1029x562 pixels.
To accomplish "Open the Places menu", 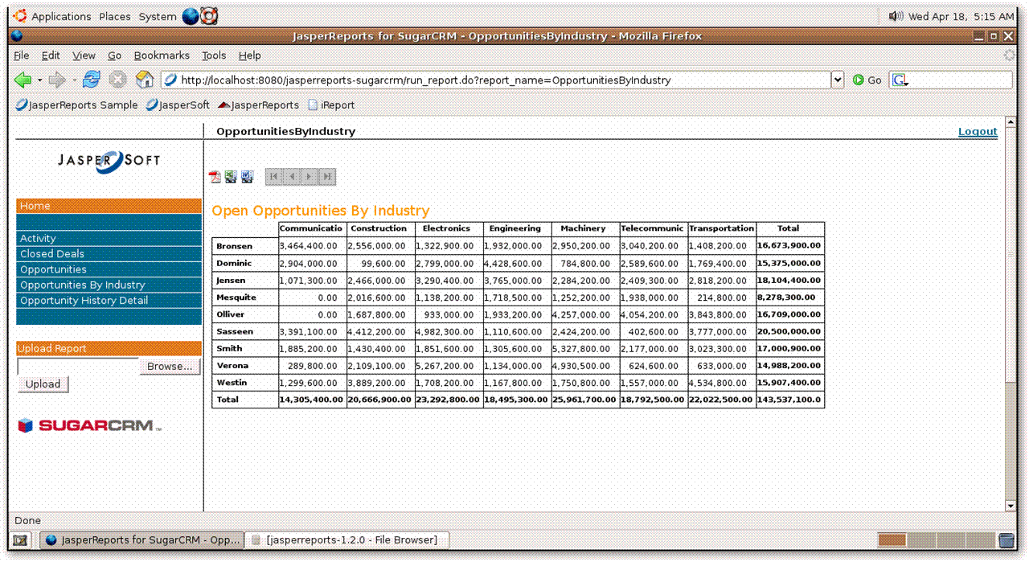I will point(114,16).
